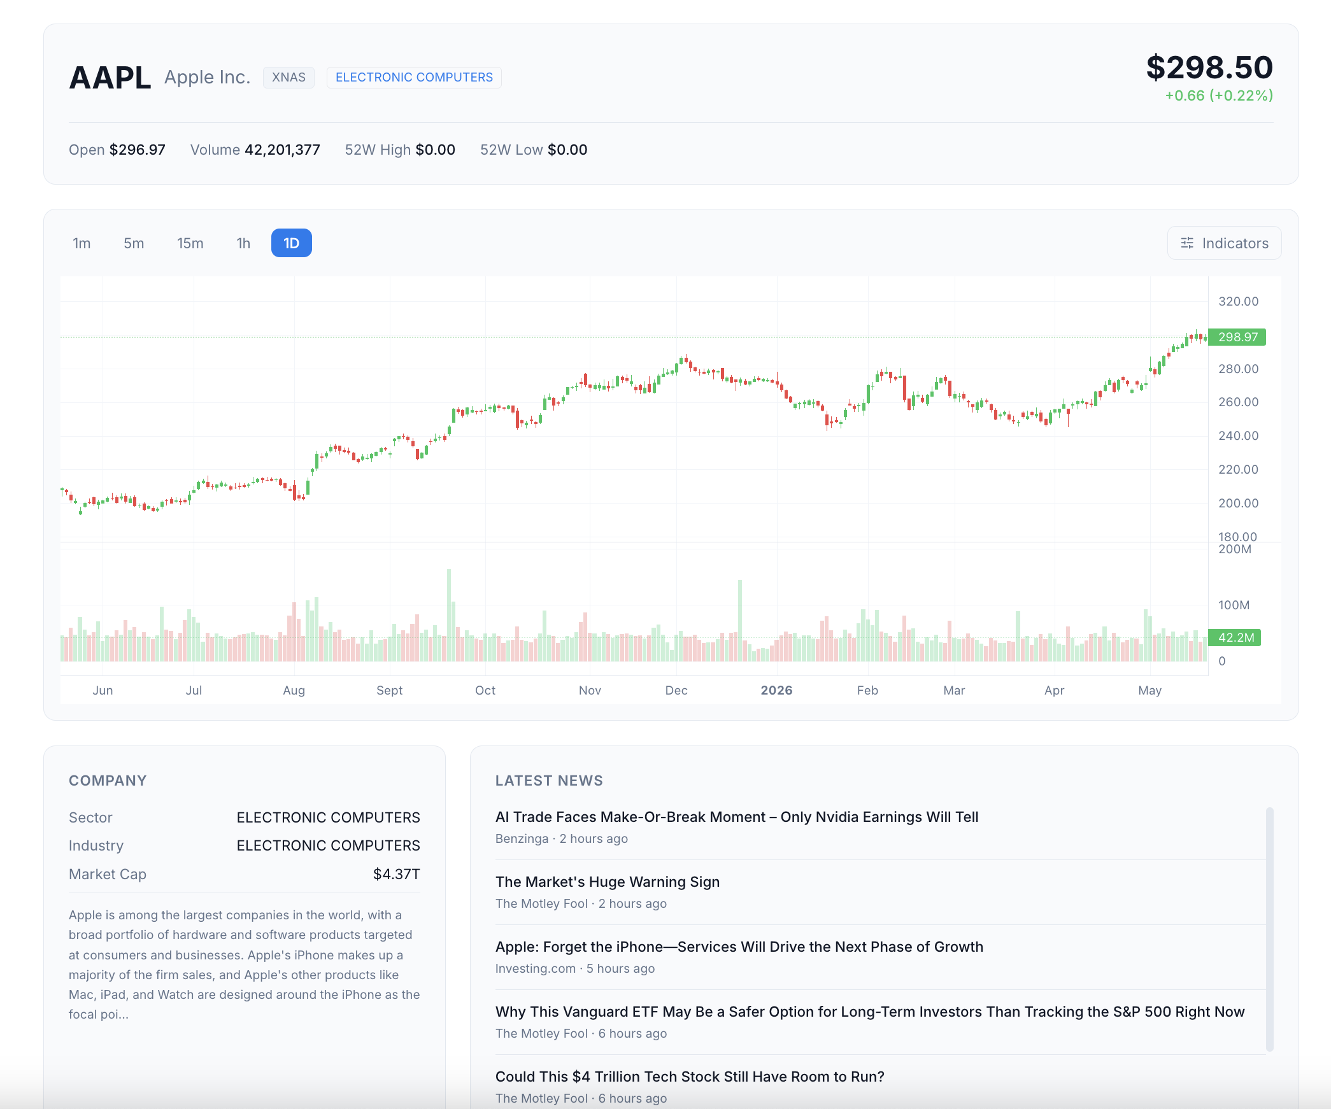
Task: Click the 42.2M volume label on axis
Action: [1235, 637]
